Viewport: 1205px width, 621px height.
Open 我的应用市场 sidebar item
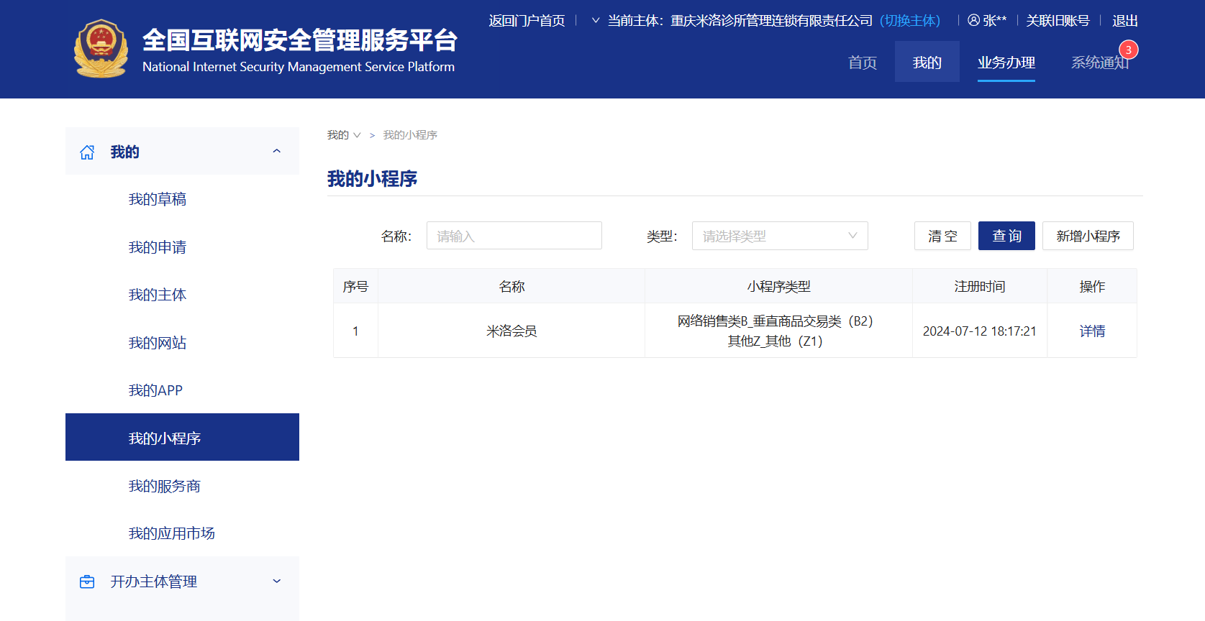172,533
